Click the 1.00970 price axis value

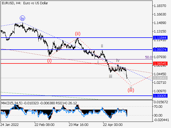[x=160, y=91]
